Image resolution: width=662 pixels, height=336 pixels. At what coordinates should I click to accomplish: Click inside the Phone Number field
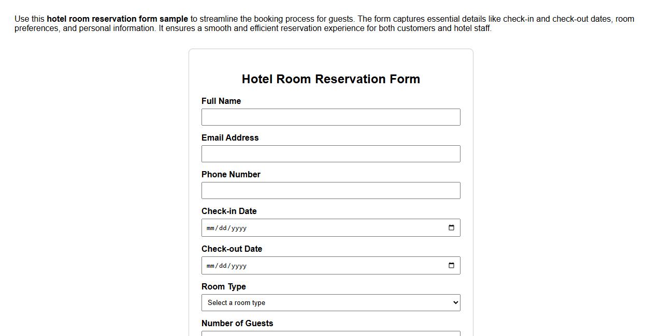(331, 190)
